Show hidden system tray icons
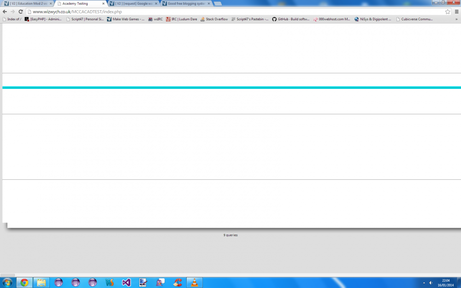Image resolution: width=461 pixels, height=288 pixels. (424, 282)
